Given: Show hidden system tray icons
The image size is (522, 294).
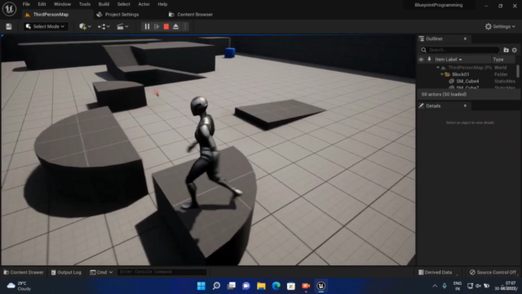Looking at the screenshot, I should click(x=435, y=286).
